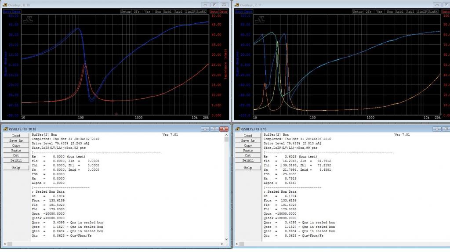This screenshot has width=450, height=252.
Task: Toggle blue Data button in Overlays 7, 11
Action: [248, 11]
